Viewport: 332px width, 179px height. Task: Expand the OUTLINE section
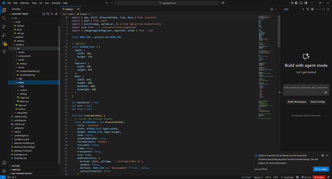coord(16,166)
